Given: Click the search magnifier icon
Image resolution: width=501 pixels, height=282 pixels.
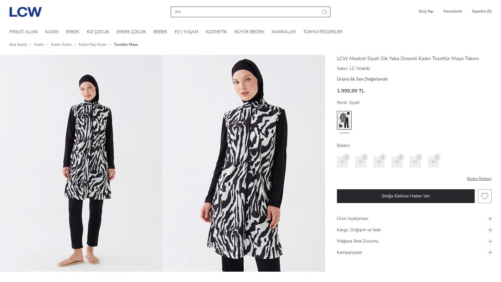Looking at the screenshot, I should click(324, 12).
